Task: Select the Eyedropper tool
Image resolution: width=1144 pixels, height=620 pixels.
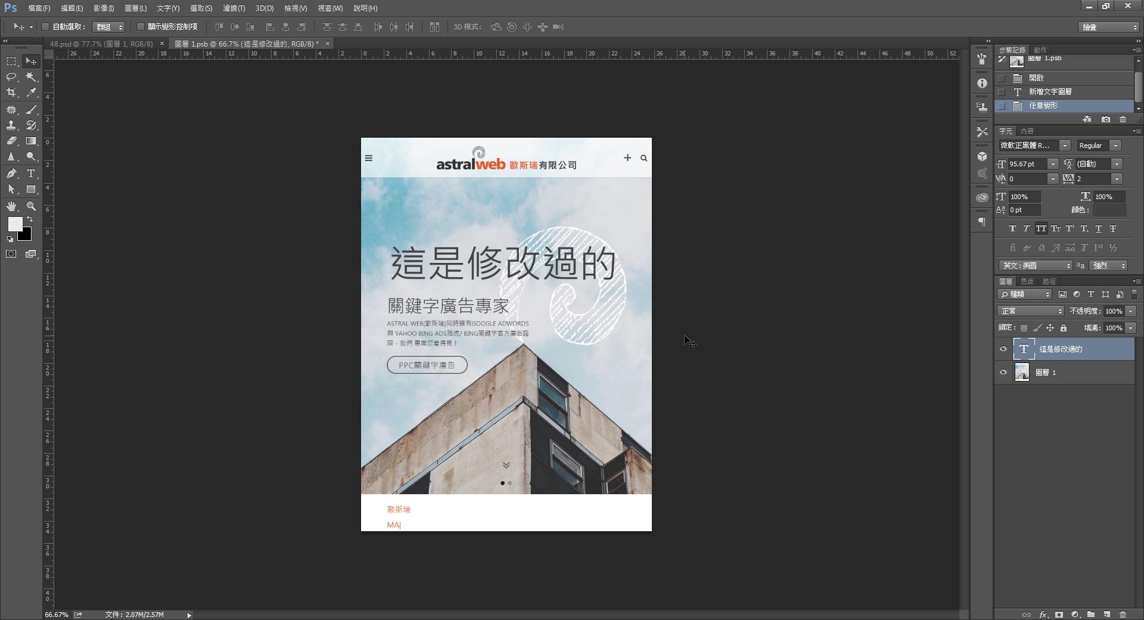Action: pos(31,93)
